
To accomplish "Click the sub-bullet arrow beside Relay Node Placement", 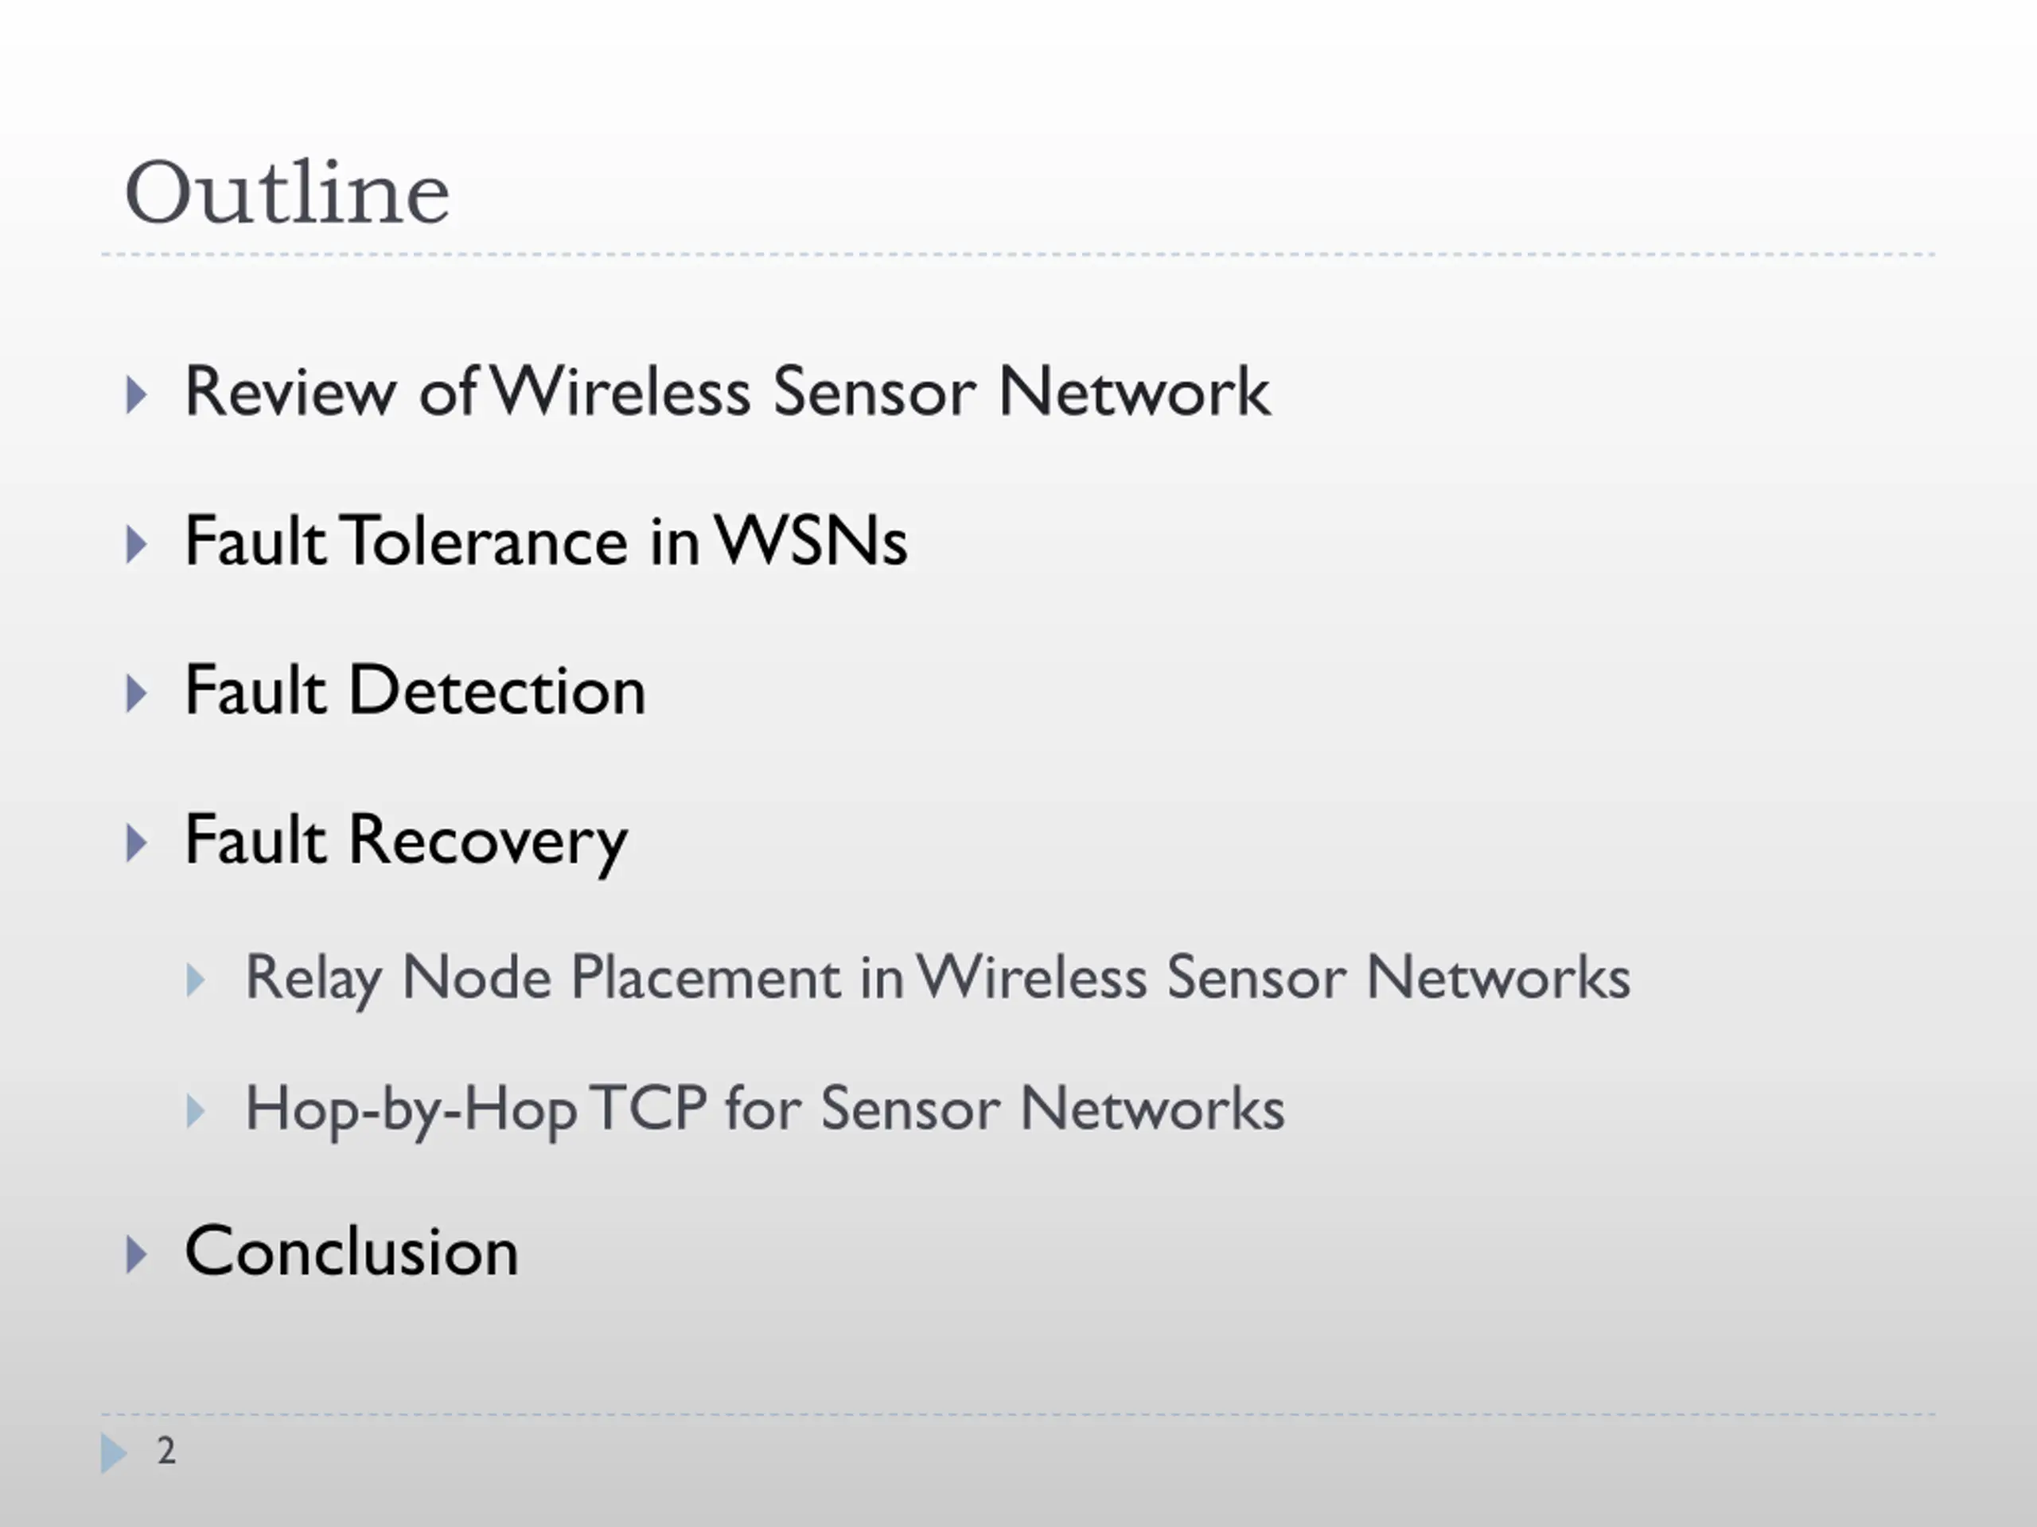I will (195, 981).
